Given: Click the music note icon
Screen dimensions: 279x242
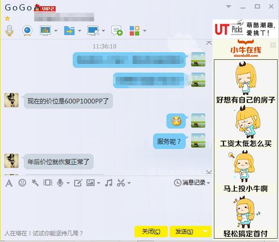Looking at the screenshot, I should pos(109,183).
